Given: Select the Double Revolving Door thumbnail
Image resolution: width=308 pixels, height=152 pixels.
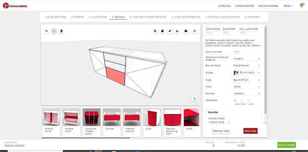Looking at the screenshot, I should [172, 123].
